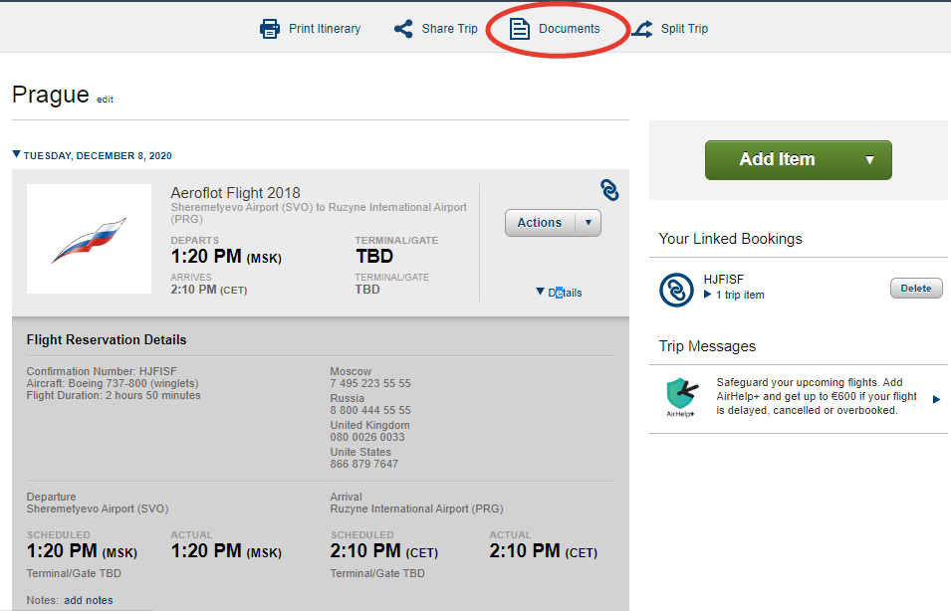Open the Add Item dropdown menu

click(869, 160)
